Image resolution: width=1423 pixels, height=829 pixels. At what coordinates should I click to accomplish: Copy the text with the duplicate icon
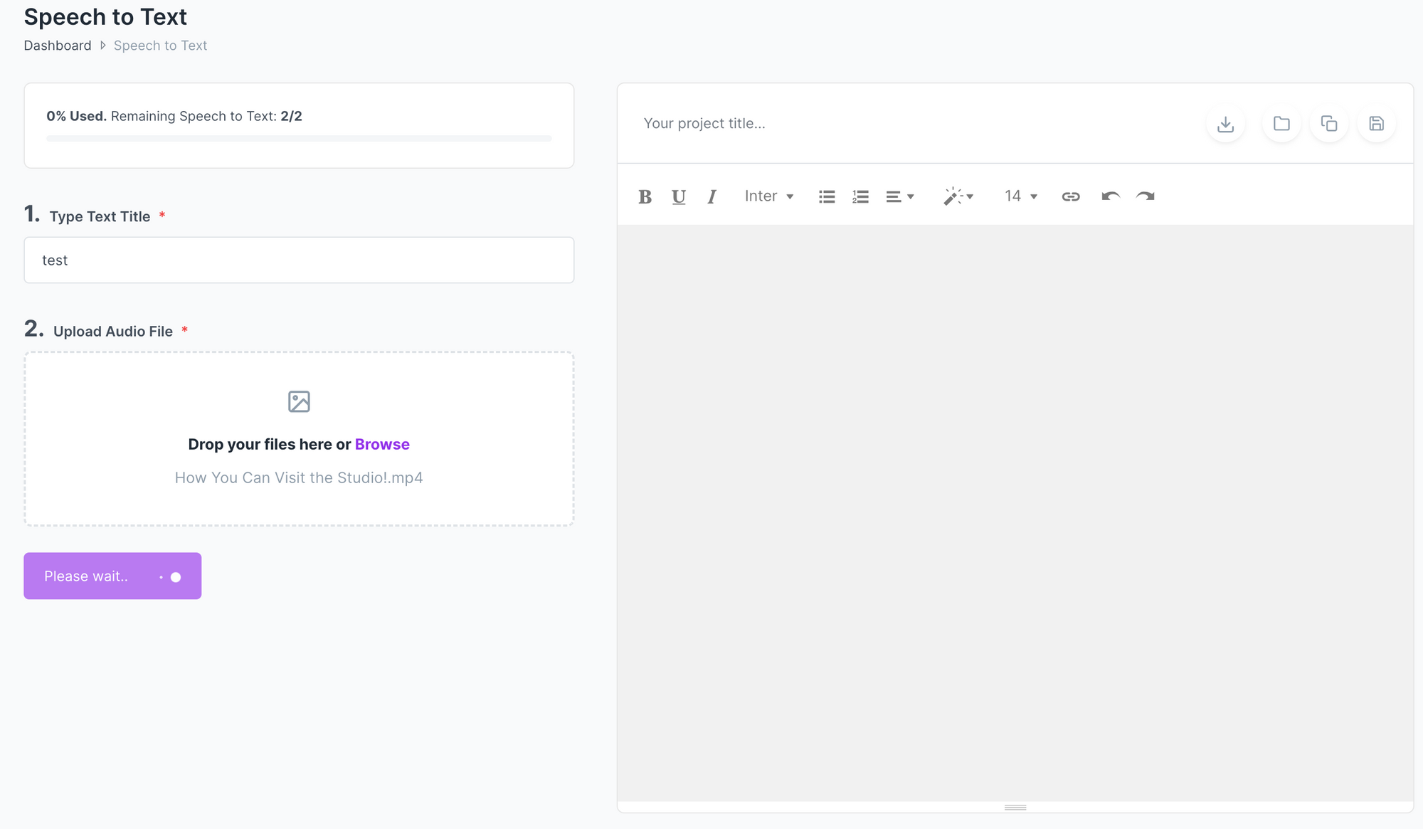tap(1328, 124)
